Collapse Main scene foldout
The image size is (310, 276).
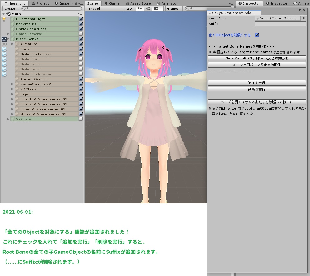(3, 14)
